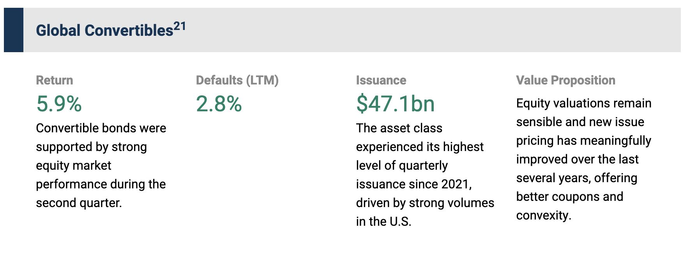This screenshot has height=260, width=689.
Task: Click the text 'better coupons and'
Action: pyautogui.click(x=570, y=197)
